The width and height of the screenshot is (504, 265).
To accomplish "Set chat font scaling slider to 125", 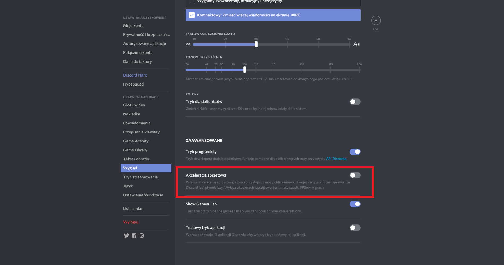I will pyautogui.click(x=318, y=44).
